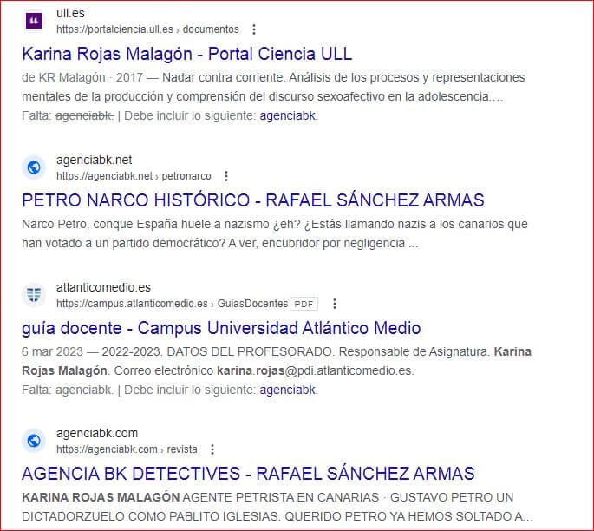Click agenciabk link under the ull.es result
The width and height of the screenshot is (594, 531).
point(288,115)
